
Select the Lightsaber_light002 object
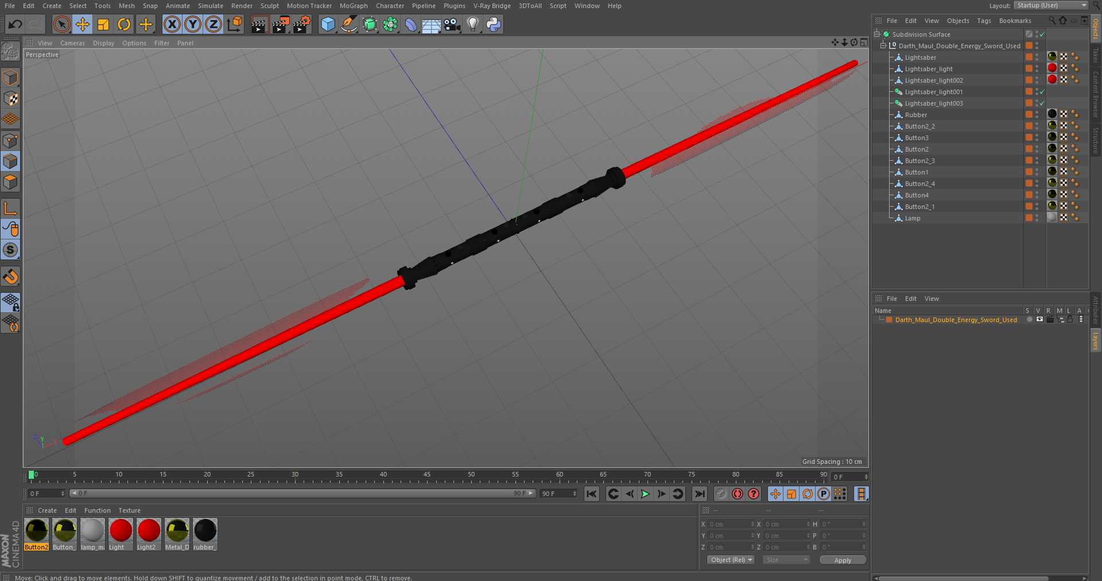[933, 80]
